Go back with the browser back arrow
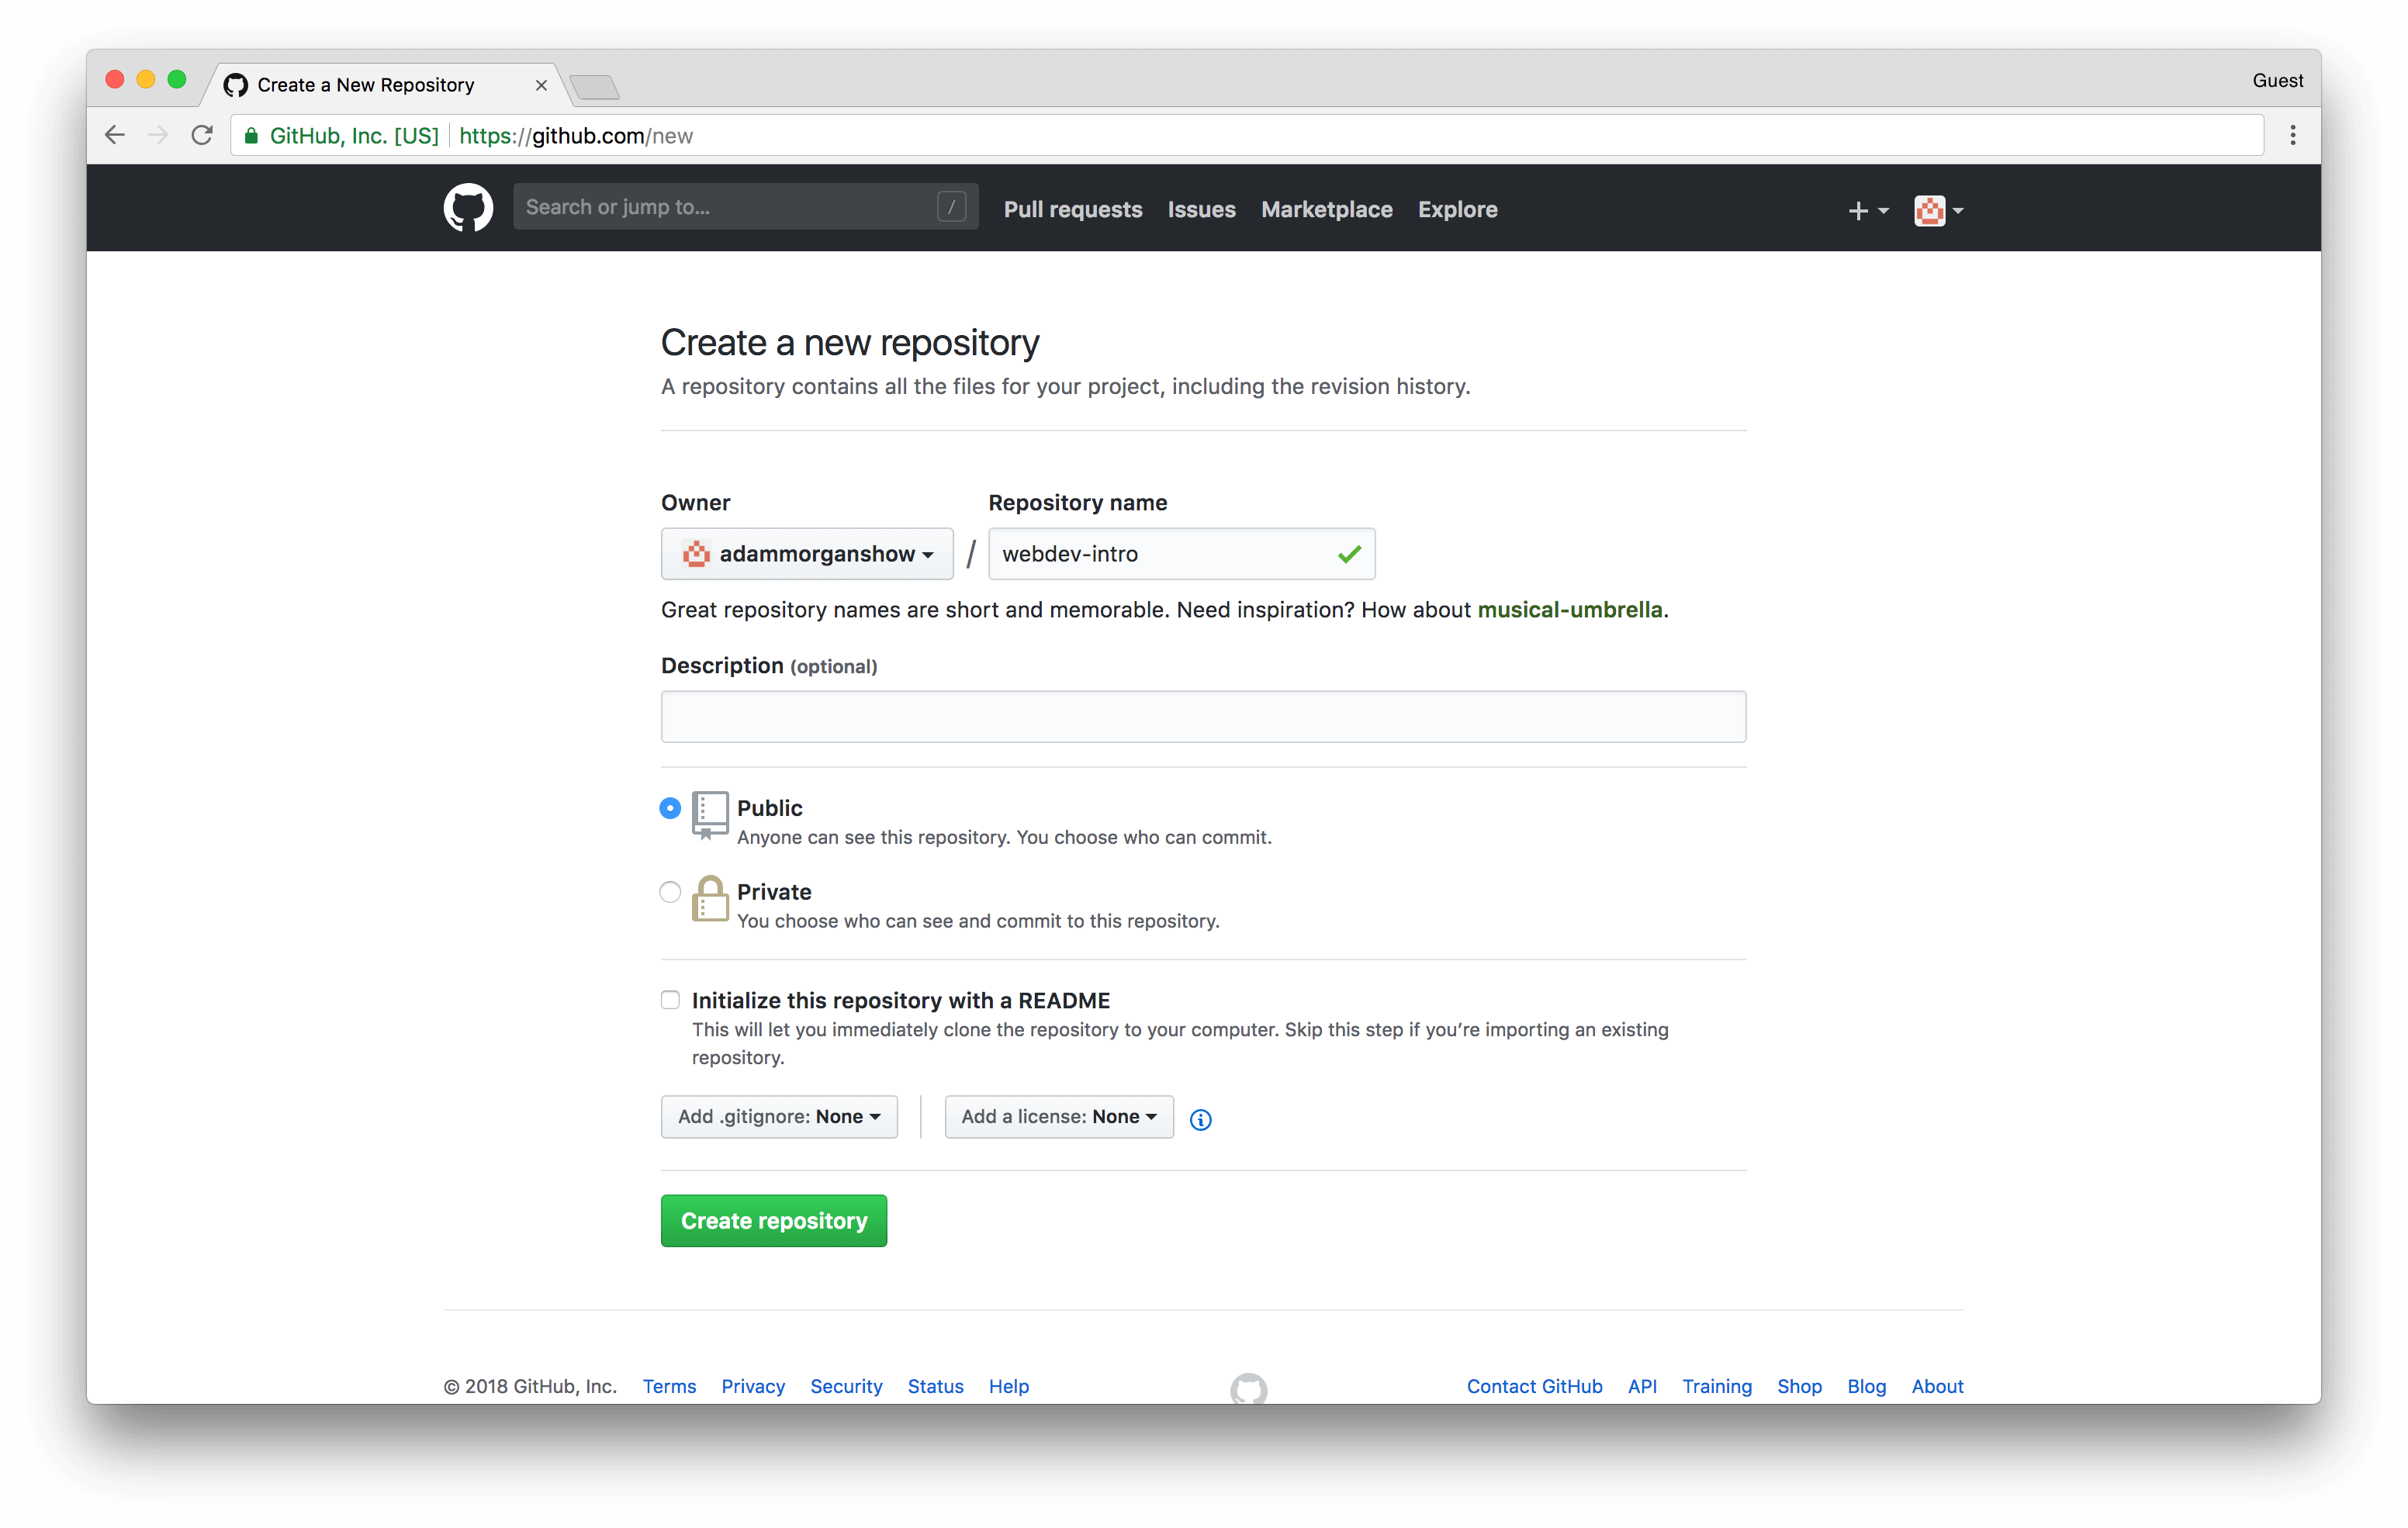The height and width of the screenshot is (1528, 2408). (x=115, y=135)
